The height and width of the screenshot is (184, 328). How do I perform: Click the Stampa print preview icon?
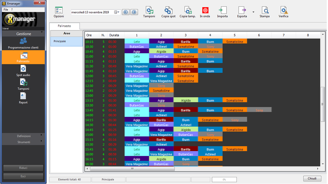coord(265,12)
